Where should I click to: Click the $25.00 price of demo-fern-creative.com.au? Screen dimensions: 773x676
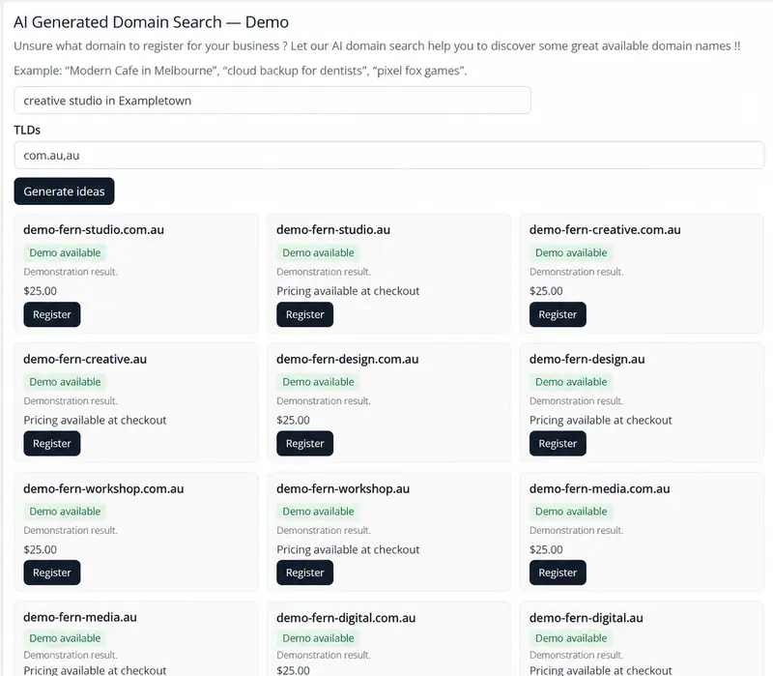click(x=546, y=291)
